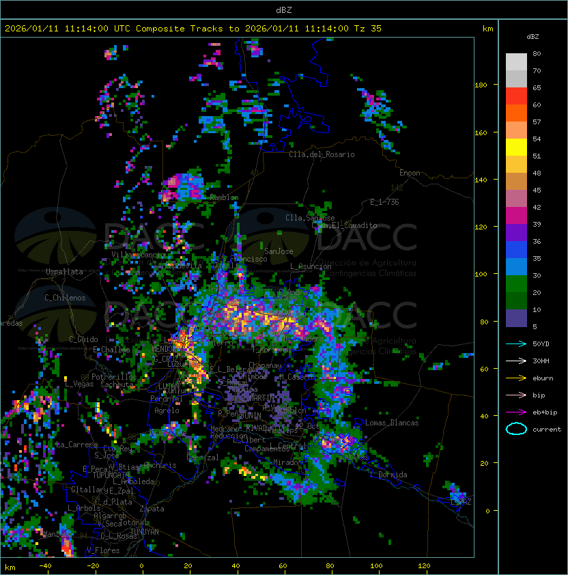The image size is (568, 575).
Task: Click the dBZ title at the top
Action: 284,10
